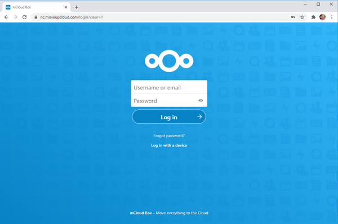This screenshot has height=224, width=338.
Task: Open the Chrome profile avatar
Action: pyautogui.click(x=322, y=17)
